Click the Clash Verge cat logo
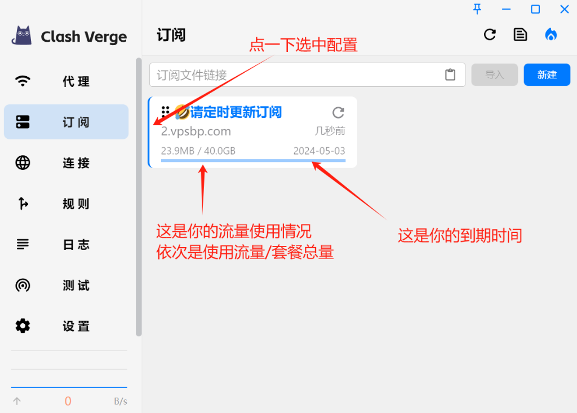The width and height of the screenshot is (577, 413). (22, 36)
